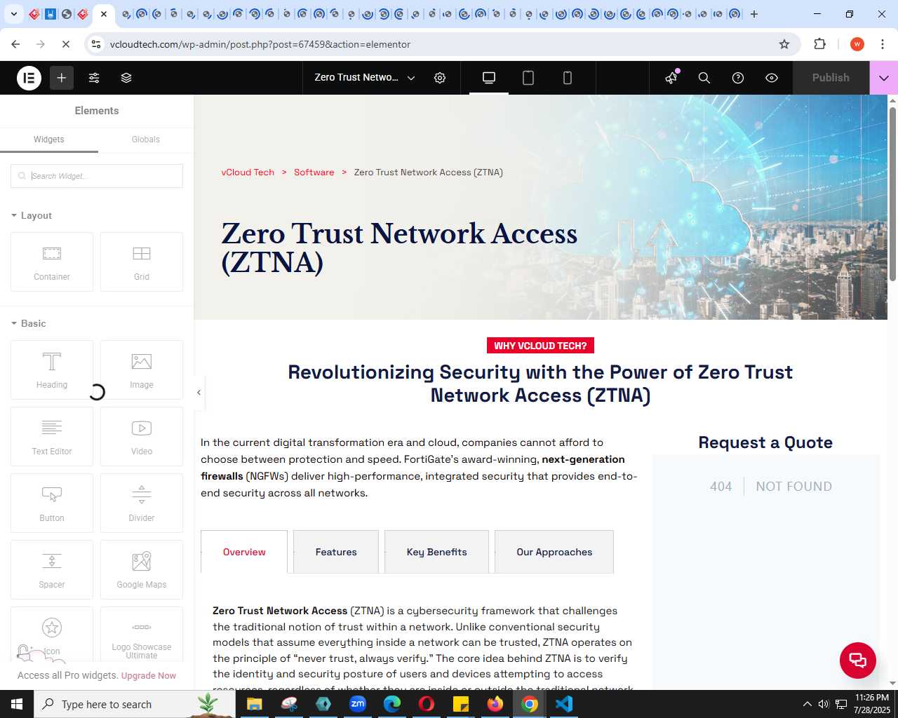Open the Our Approaches tab
This screenshot has height=718, width=898.
pyautogui.click(x=554, y=552)
